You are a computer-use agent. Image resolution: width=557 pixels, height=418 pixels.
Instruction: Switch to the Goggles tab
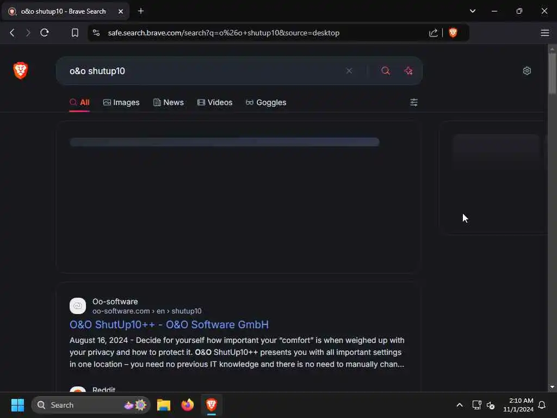coord(266,102)
